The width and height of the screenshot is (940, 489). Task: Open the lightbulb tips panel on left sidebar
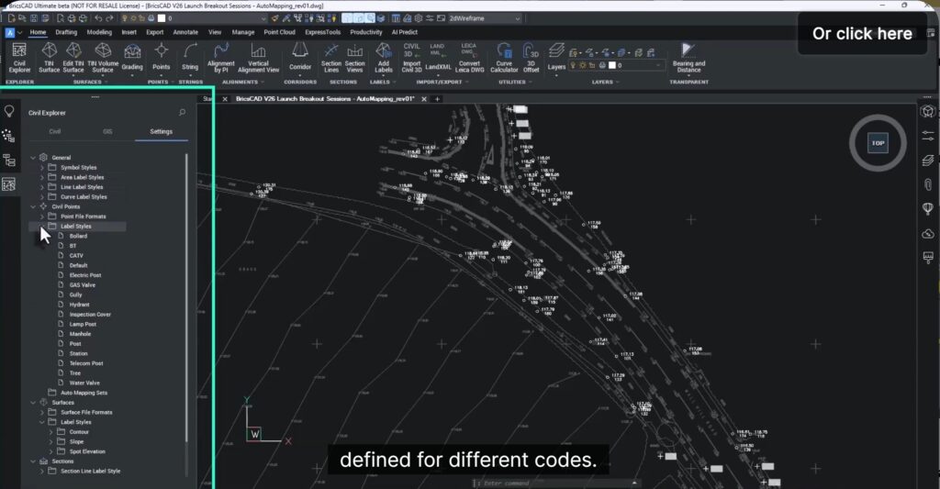point(9,111)
